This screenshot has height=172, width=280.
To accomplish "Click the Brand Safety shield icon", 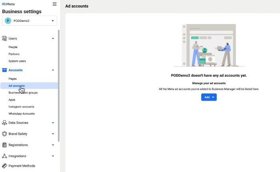I will tap(4, 134).
